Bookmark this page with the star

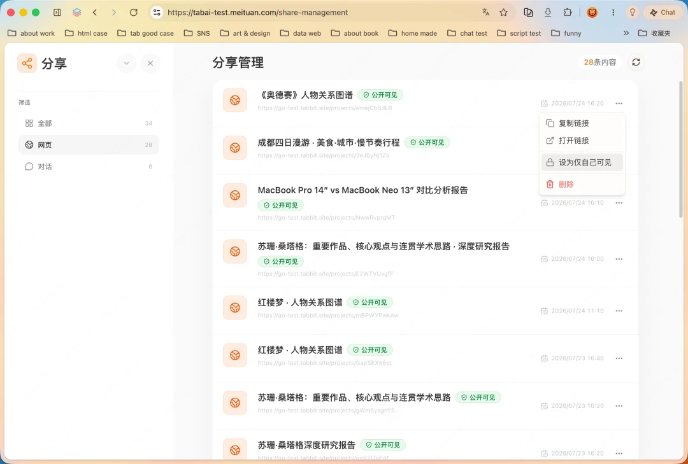coord(504,12)
